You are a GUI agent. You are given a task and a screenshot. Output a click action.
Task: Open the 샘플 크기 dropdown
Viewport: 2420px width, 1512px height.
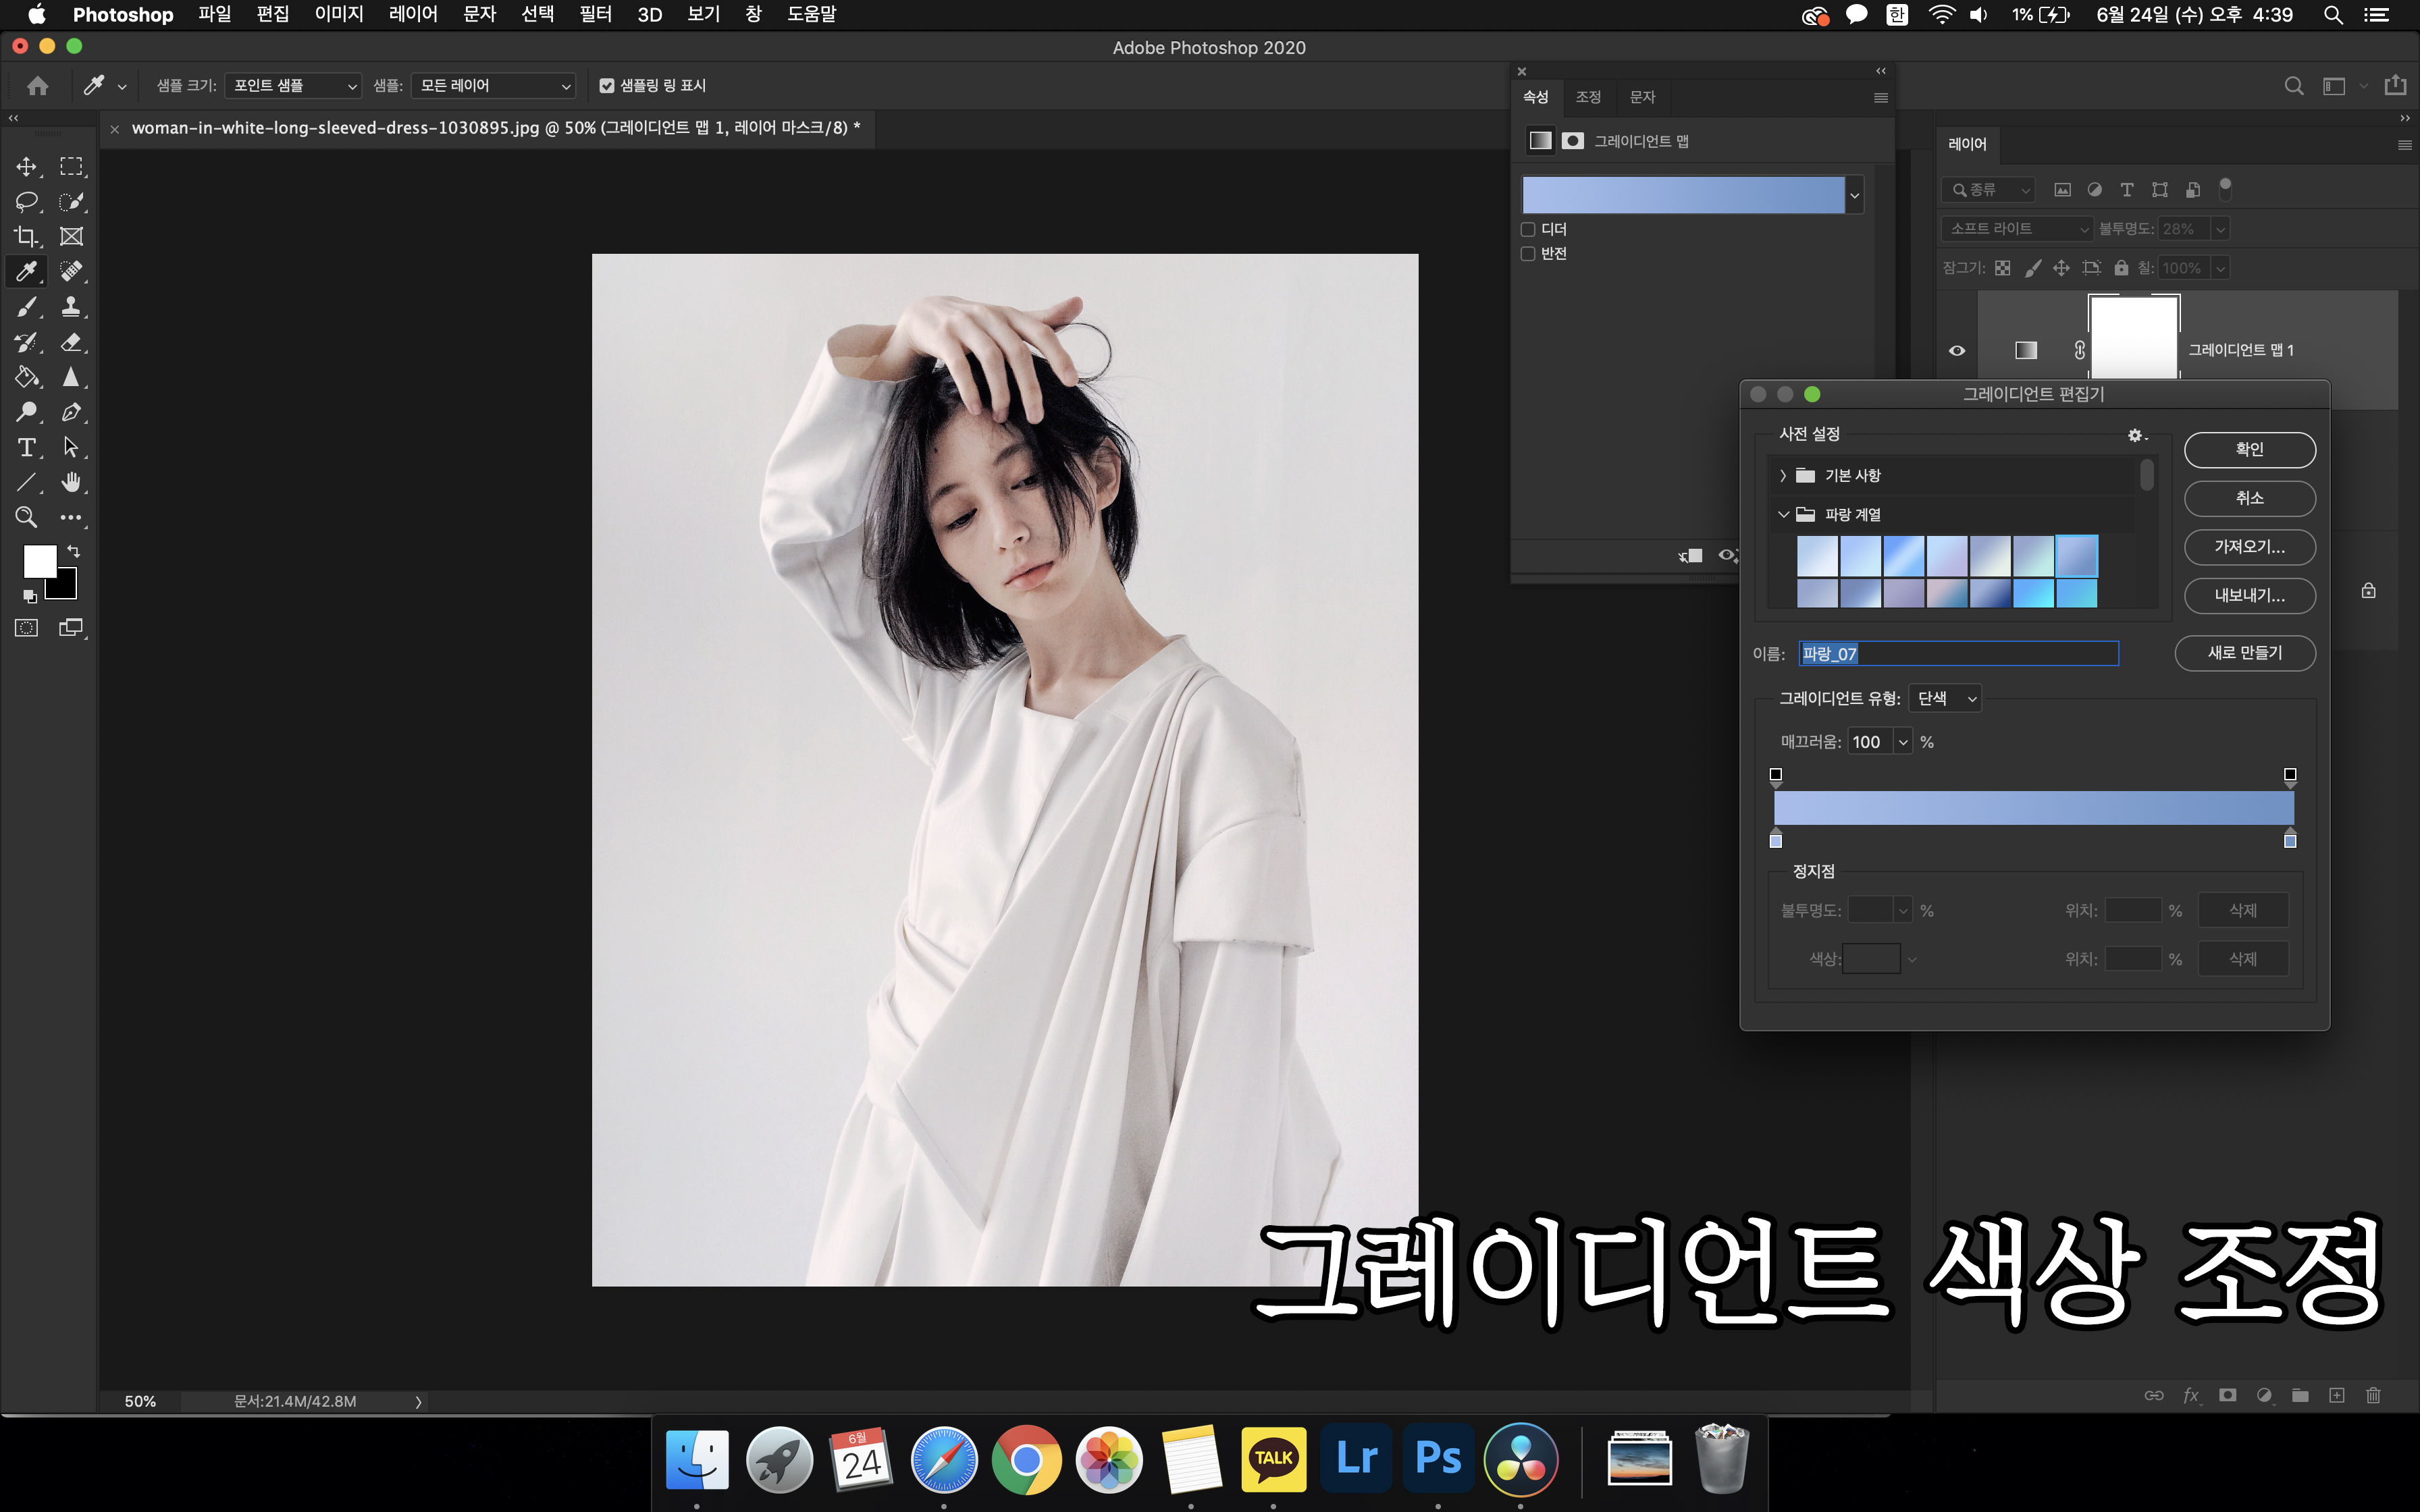pos(292,86)
